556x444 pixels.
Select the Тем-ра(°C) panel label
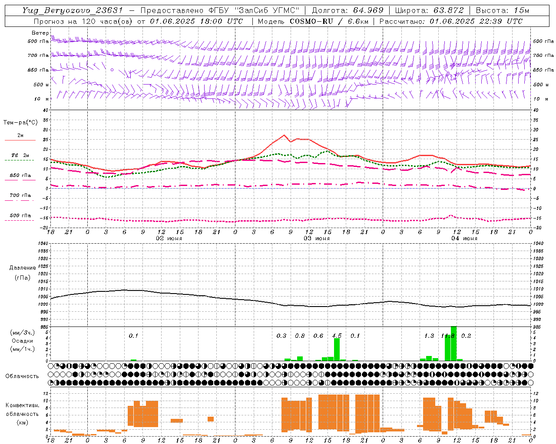pos(20,122)
